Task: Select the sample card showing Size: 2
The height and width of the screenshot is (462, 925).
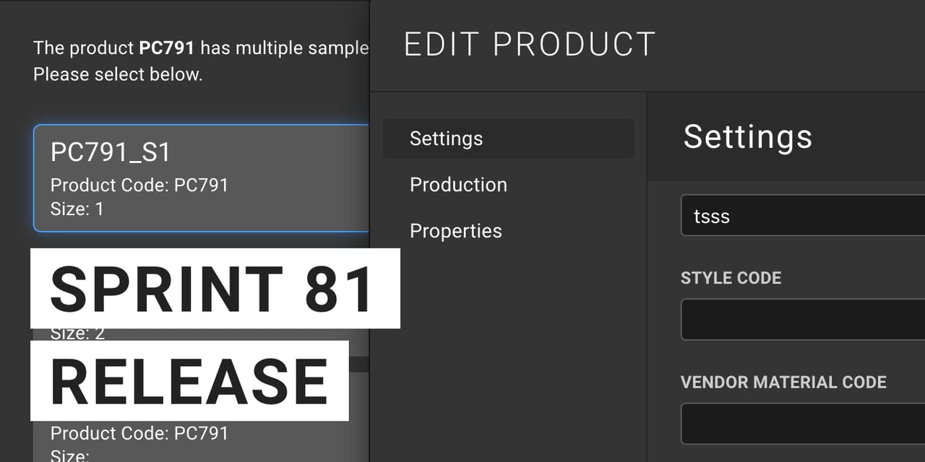Action: 78,334
